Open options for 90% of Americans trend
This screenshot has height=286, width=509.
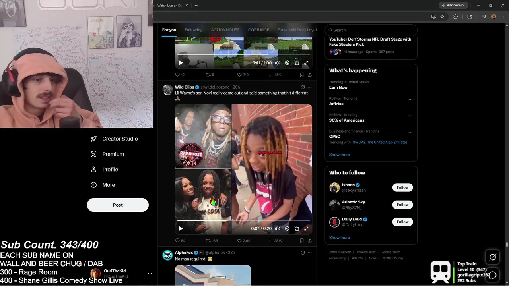[x=410, y=116]
